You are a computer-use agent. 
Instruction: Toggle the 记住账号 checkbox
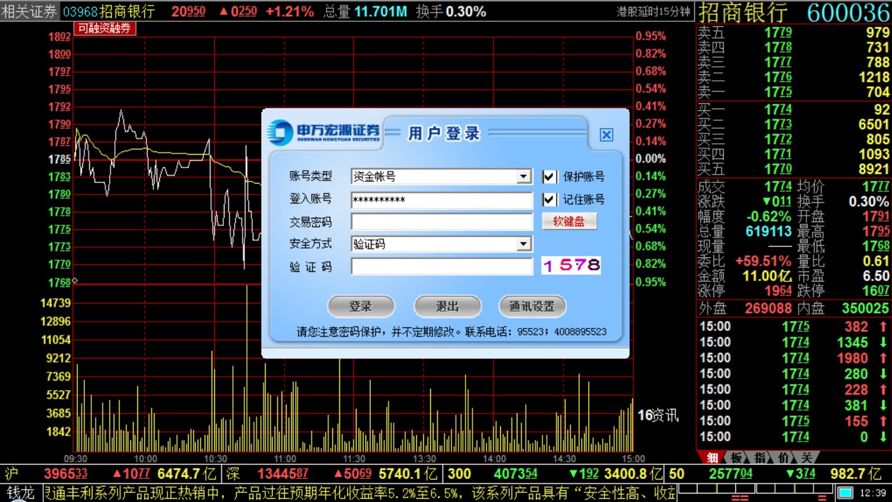549,199
